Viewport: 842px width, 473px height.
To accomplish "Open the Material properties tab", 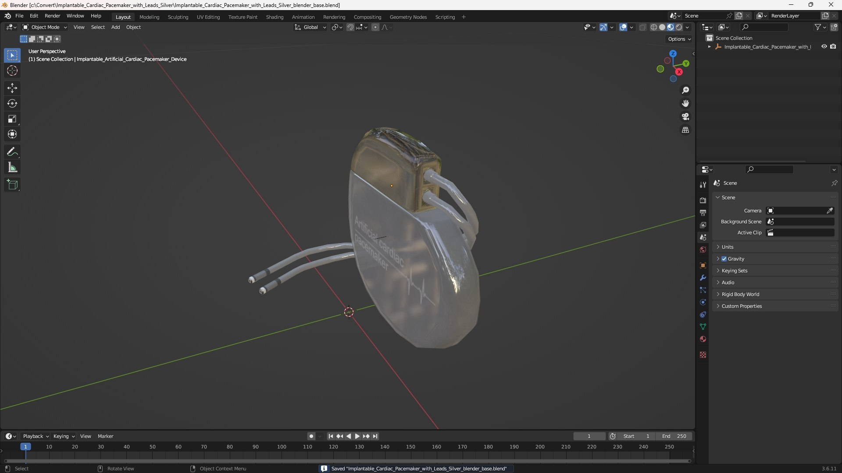I will (x=703, y=339).
